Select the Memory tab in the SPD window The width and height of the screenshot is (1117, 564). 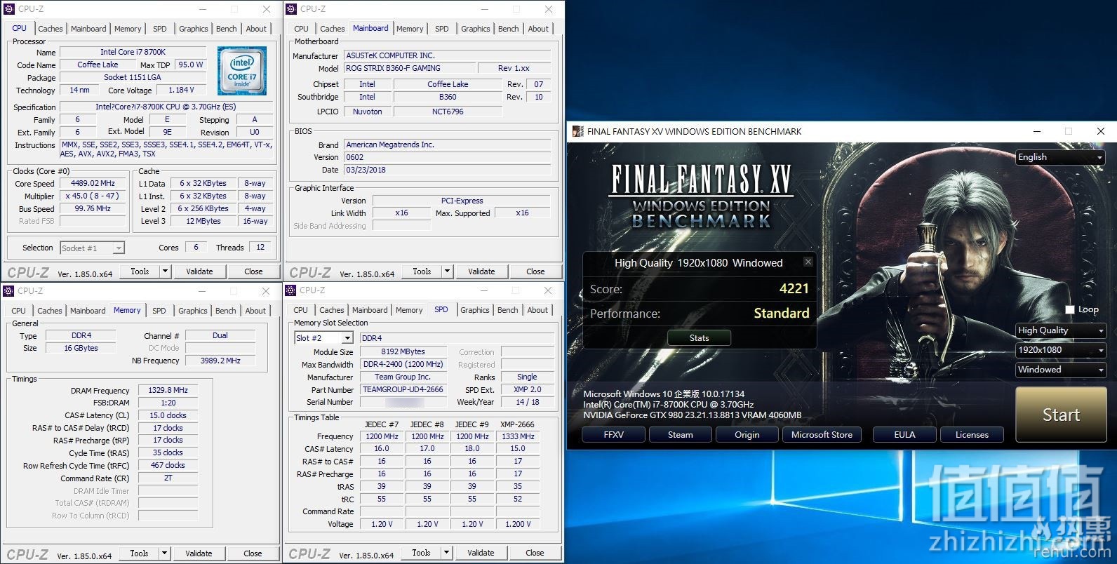point(409,310)
